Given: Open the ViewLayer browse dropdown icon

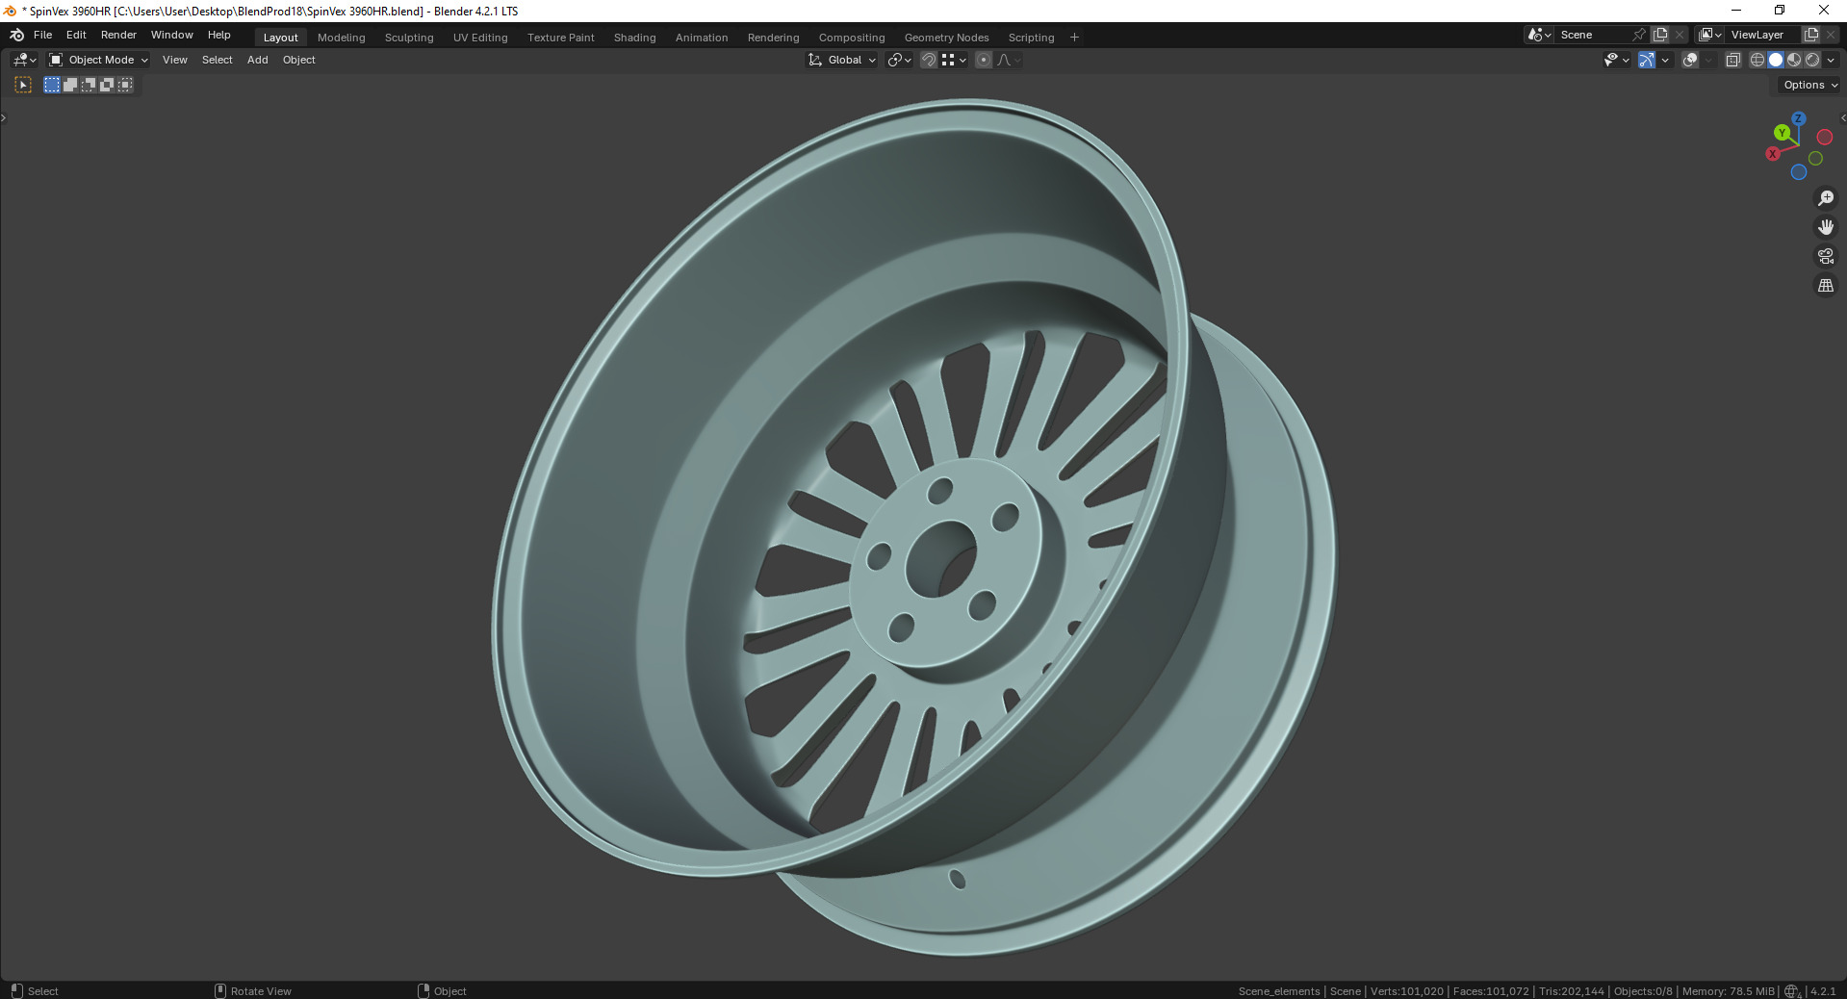Looking at the screenshot, I should coord(1710,35).
